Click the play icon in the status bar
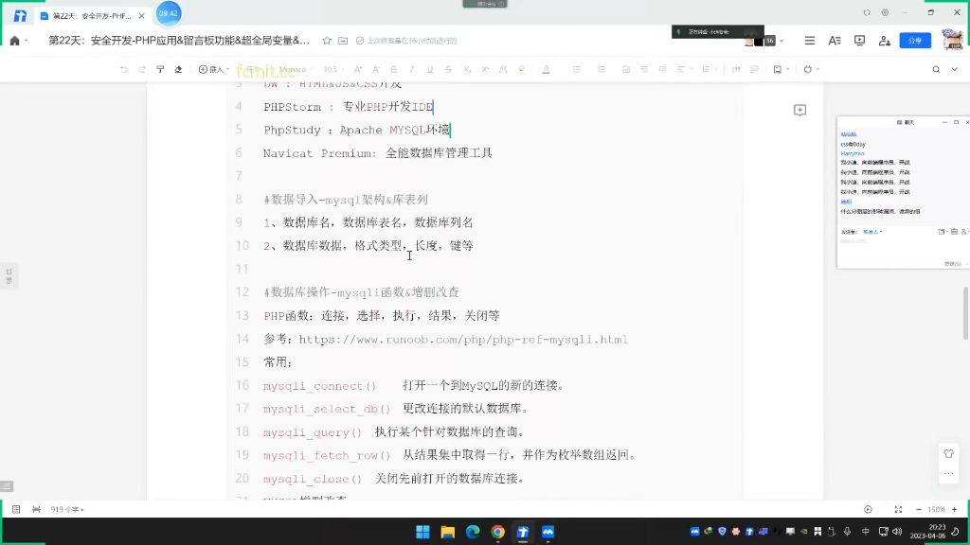Viewport: 970px width, 545px height. click(868, 509)
